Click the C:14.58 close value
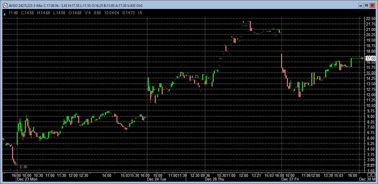 click(x=27, y=13)
